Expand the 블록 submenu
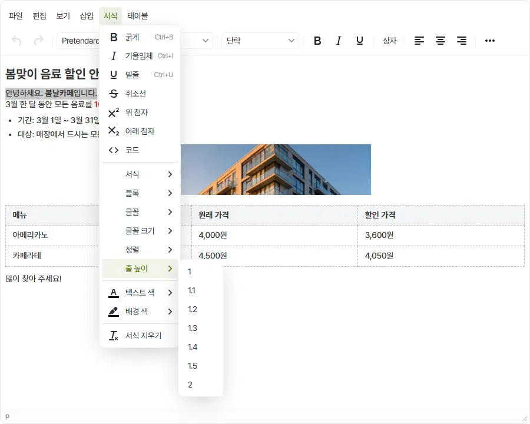Screen dimensions: 530x424 point(140,193)
